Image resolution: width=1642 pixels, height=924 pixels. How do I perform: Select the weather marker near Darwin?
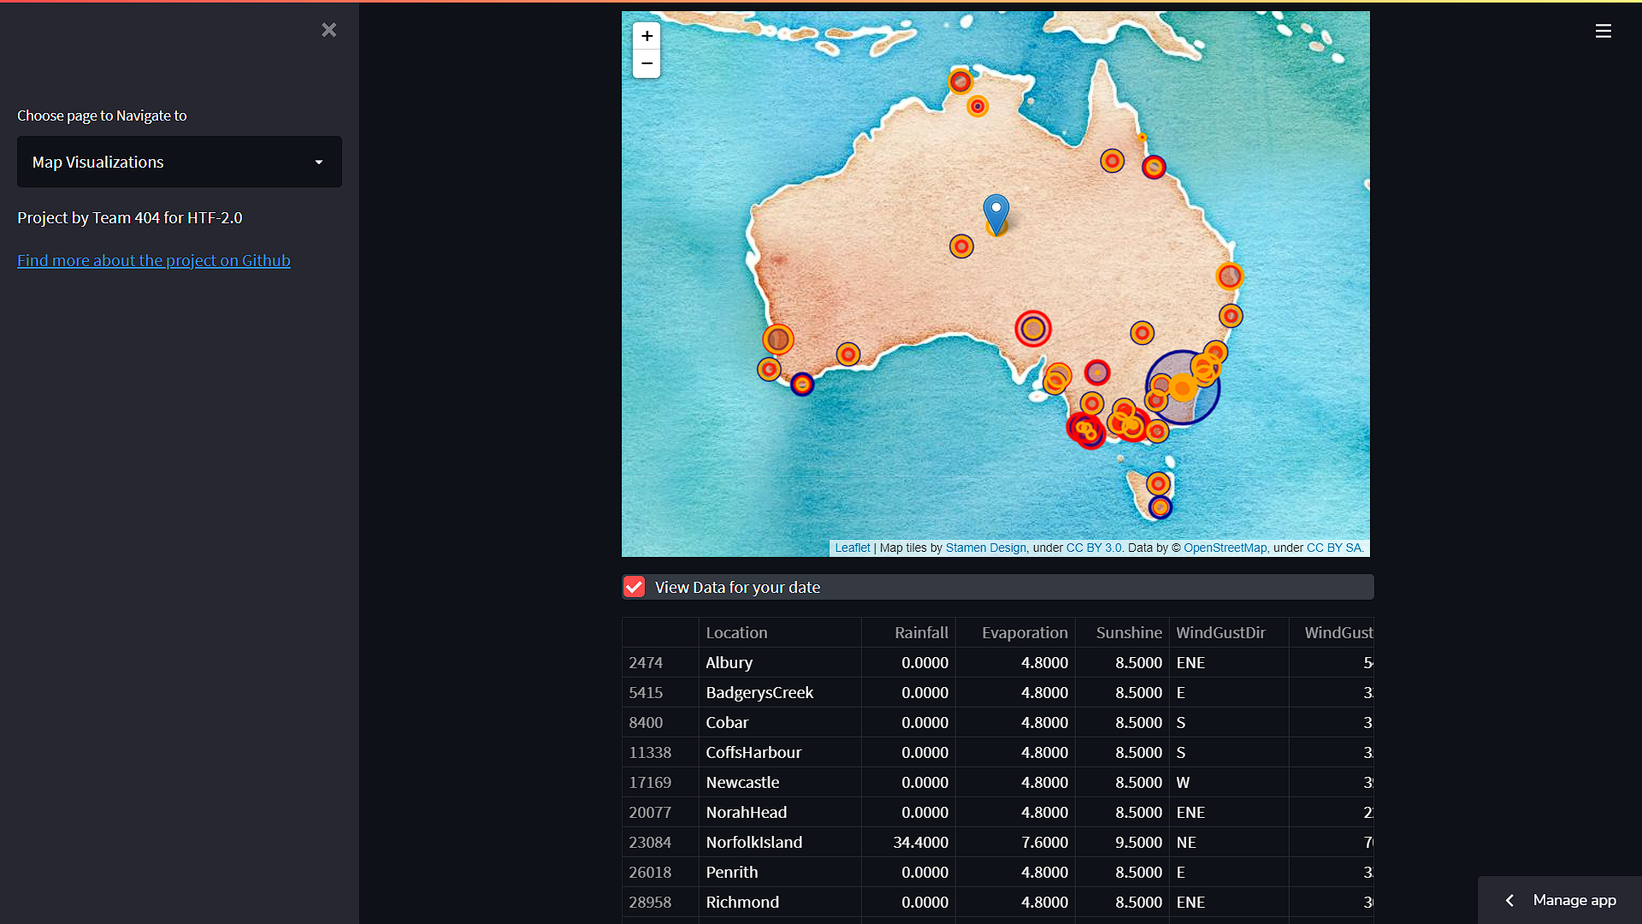point(960,81)
